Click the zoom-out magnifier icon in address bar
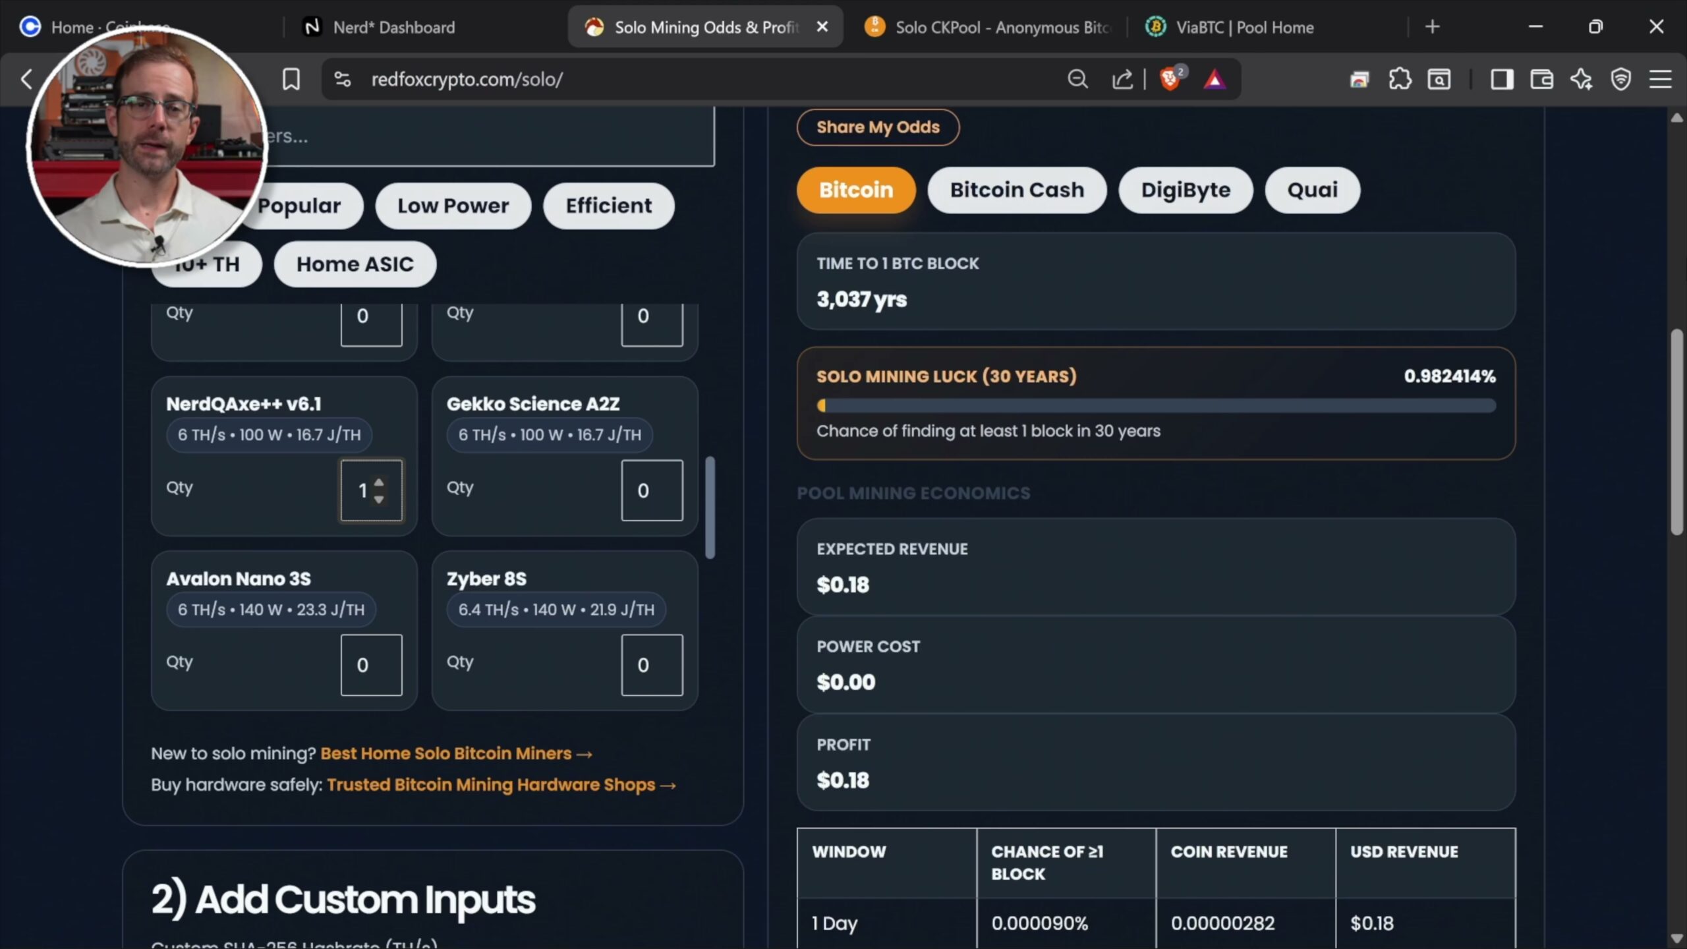The image size is (1687, 949). 1077,79
